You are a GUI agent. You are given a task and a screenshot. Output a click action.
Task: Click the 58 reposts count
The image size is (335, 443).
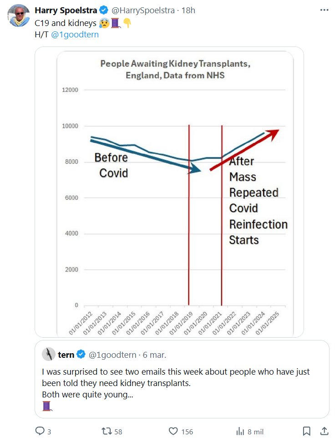point(118,432)
